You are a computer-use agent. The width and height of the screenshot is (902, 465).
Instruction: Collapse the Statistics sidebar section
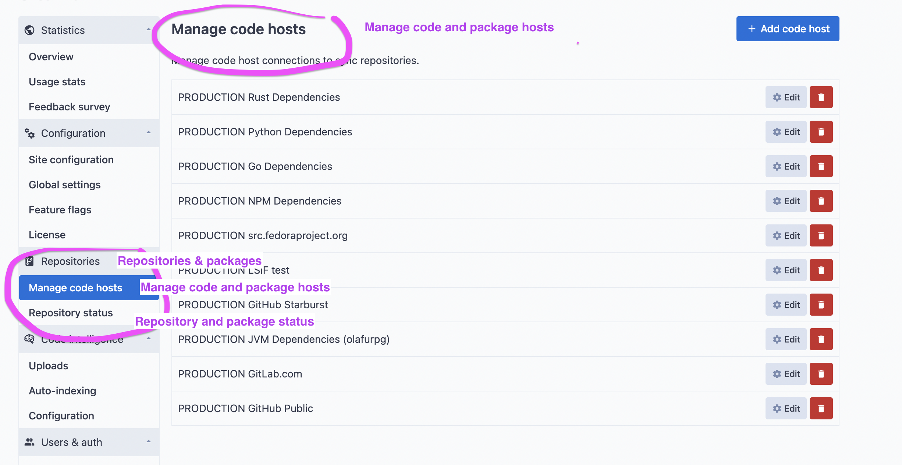[x=149, y=29]
